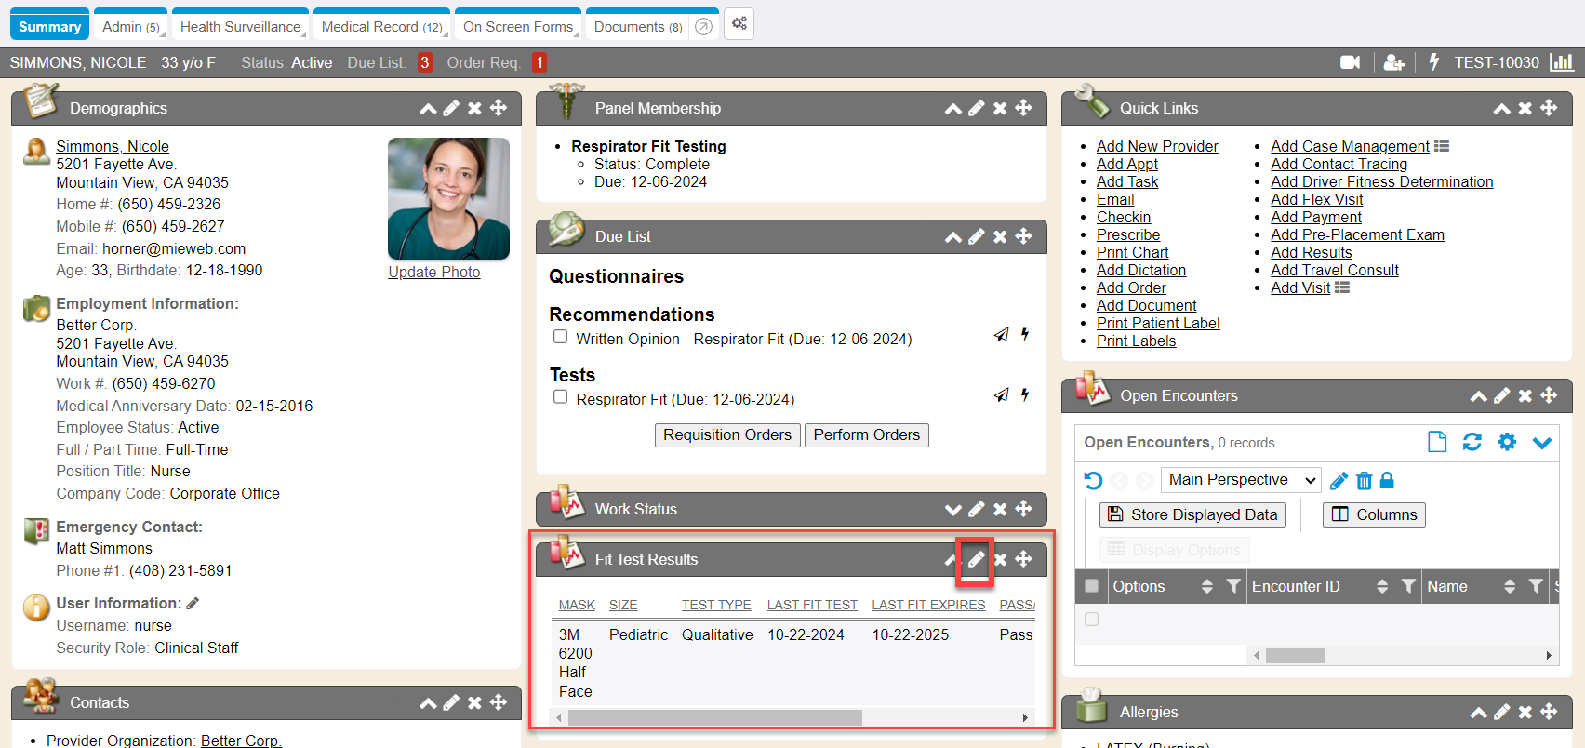
Task: Click the pencil edit icon on Fit Test Results
Action: coord(976,559)
